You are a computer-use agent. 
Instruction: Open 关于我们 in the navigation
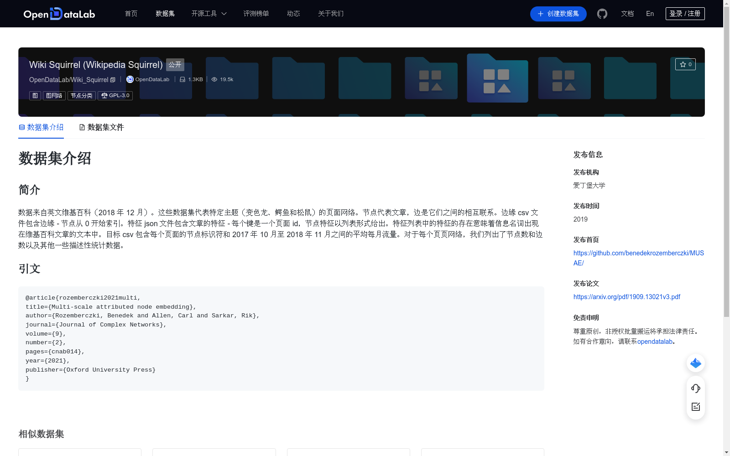coord(331,14)
